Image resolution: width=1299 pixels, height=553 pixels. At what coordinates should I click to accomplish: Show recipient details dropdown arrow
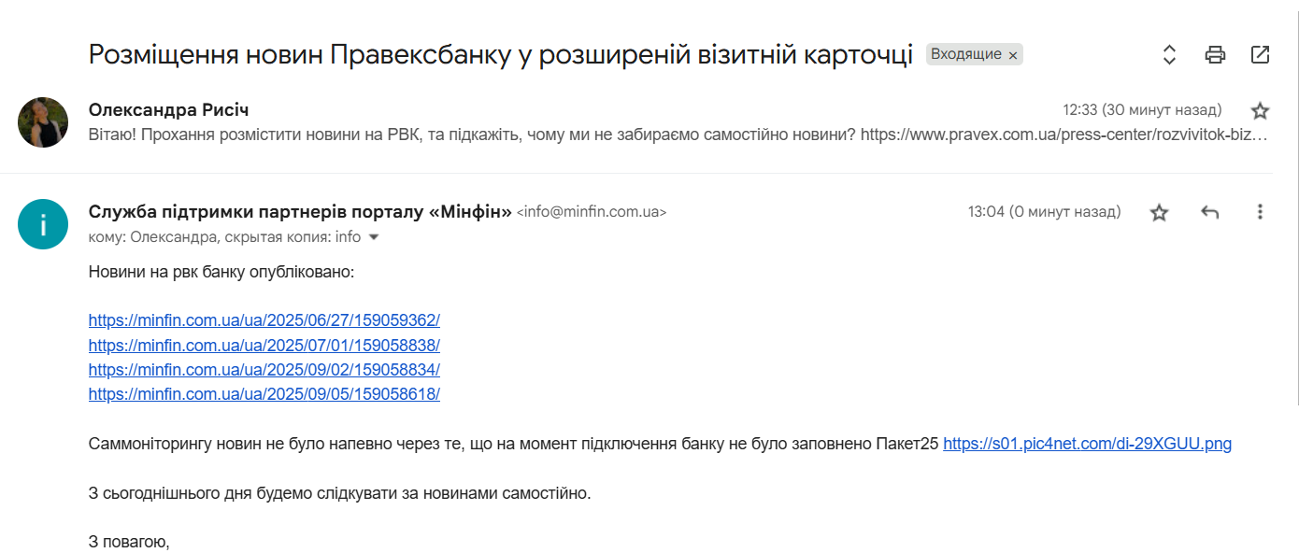[374, 237]
